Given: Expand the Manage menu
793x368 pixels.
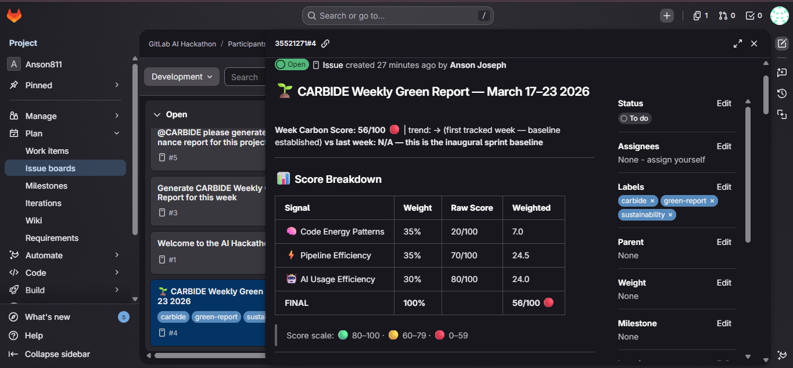Looking at the screenshot, I should [x=117, y=116].
